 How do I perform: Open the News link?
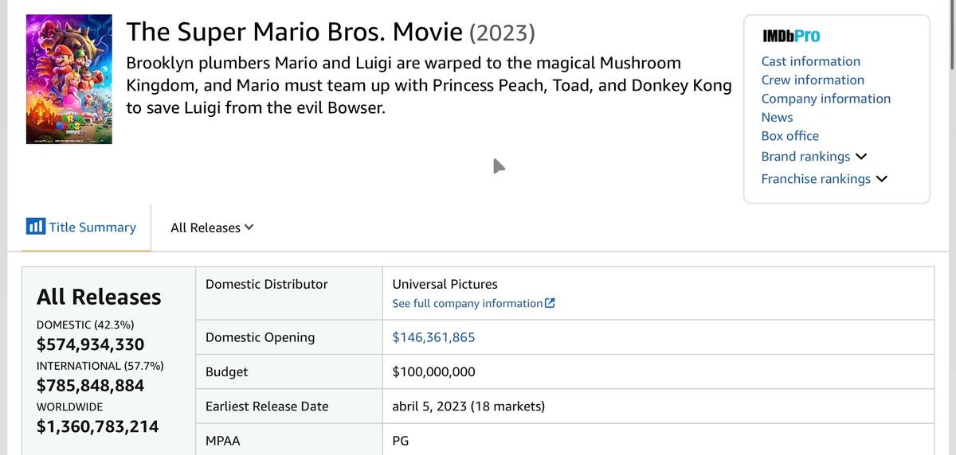pos(777,117)
